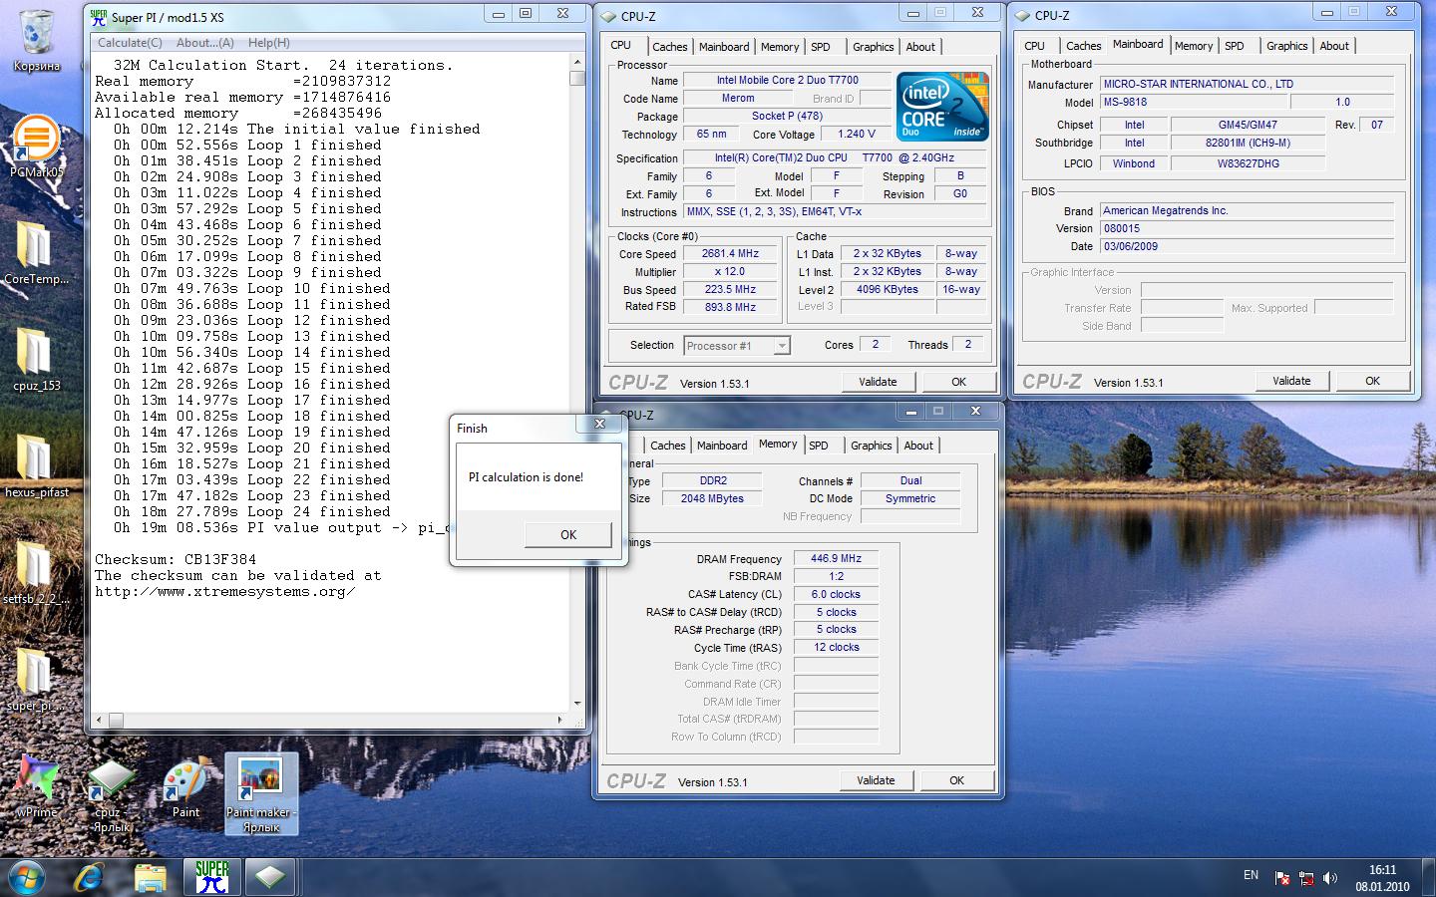The image size is (1436, 897).
Task: Click the Intel Core 2 Duo logo
Action: tap(941, 106)
